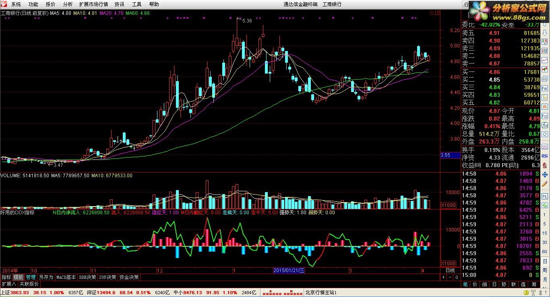Image resolution: width=550 pixels, height=297 pixels.
Task: Switch to the 细 detail tab
Action: pos(484,284)
